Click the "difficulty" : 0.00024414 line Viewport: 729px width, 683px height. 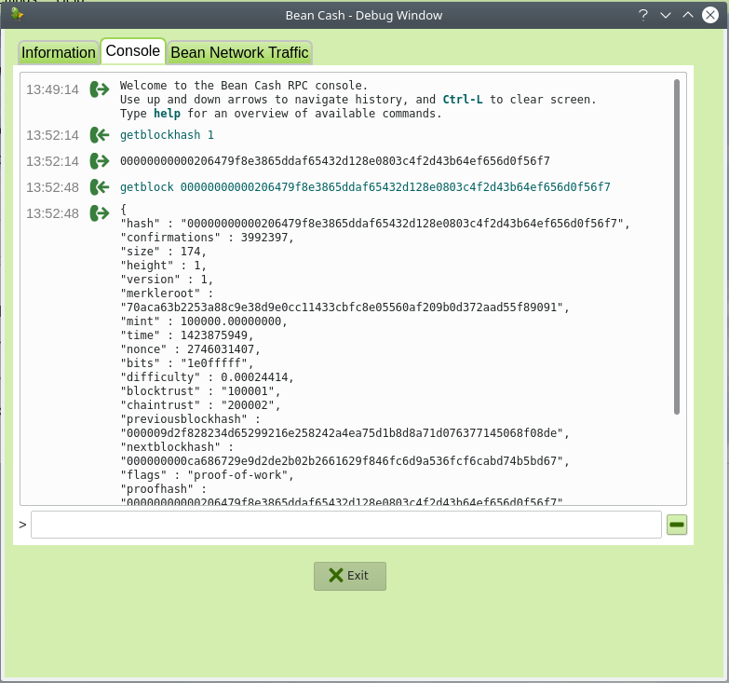[207, 376]
